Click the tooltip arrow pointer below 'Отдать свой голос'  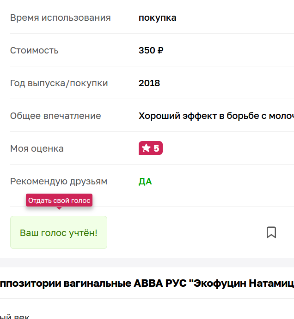coord(59,208)
